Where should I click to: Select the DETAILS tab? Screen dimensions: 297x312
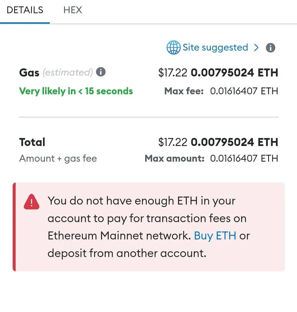point(25,10)
